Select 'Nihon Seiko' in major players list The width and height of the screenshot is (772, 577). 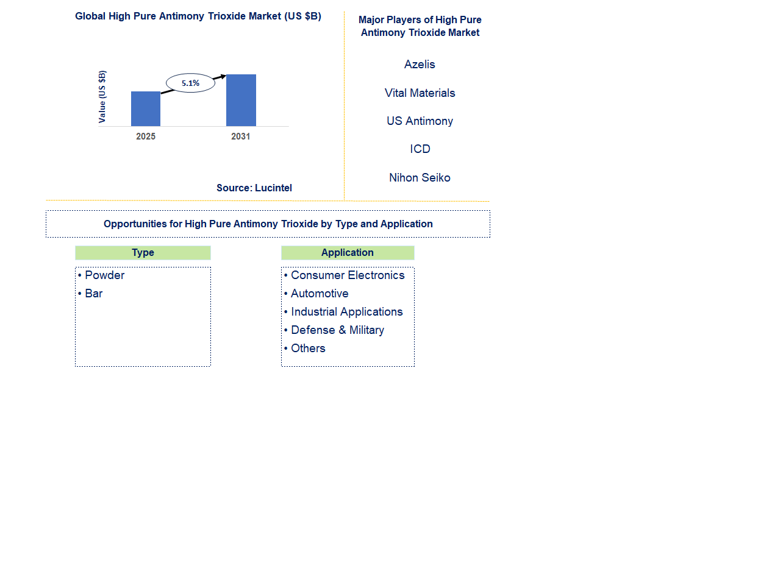pos(420,178)
